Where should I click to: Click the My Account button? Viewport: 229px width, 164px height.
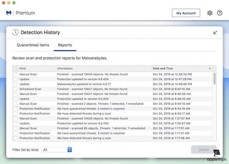(x=186, y=13)
